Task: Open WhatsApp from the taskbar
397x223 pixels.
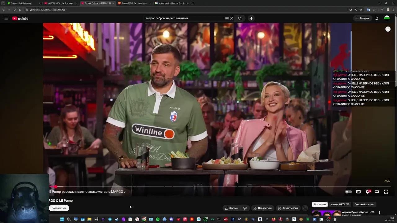Action: coord(205,219)
